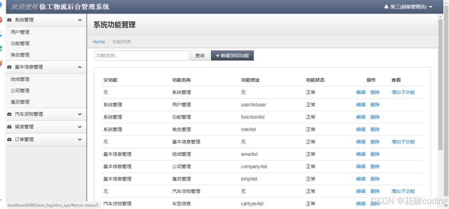The width and height of the screenshot is (449, 209).
Task: Add sub-function to 系统管理 row
Action: point(403,92)
